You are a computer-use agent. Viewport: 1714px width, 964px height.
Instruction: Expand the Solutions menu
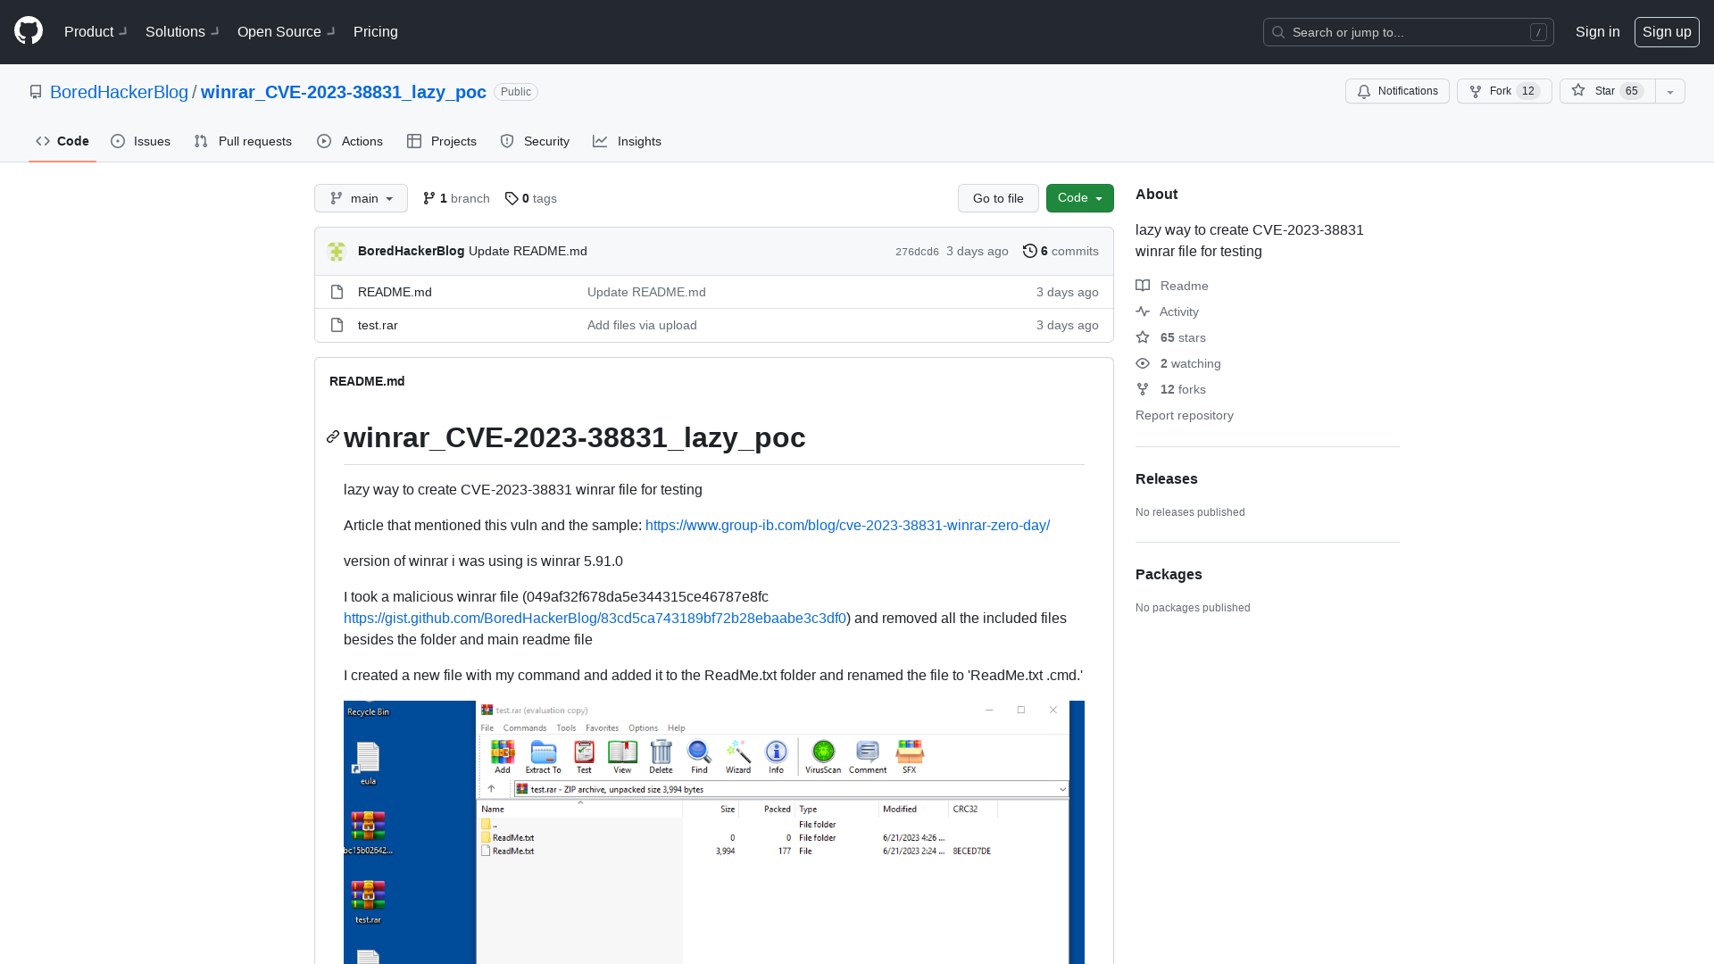coord(182,31)
